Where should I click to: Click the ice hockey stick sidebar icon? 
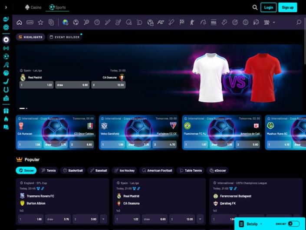click(6, 81)
